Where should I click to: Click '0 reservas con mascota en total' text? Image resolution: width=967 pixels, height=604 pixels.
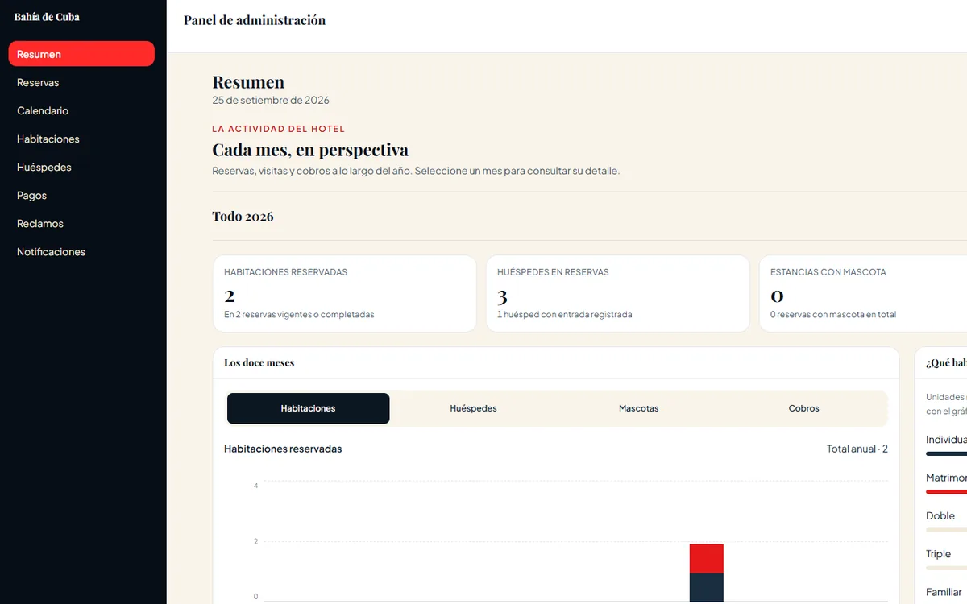pos(833,315)
